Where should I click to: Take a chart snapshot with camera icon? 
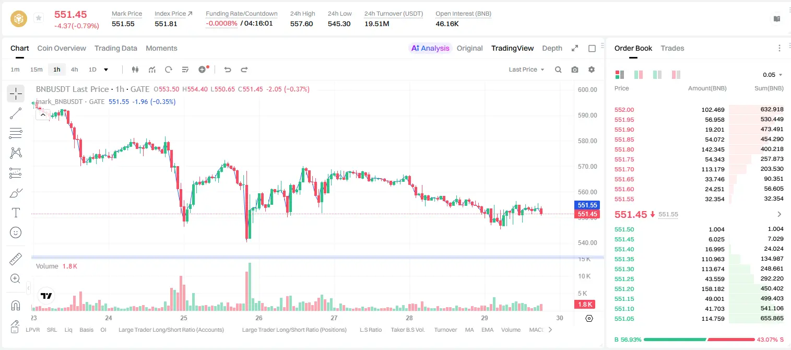click(x=575, y=69)
